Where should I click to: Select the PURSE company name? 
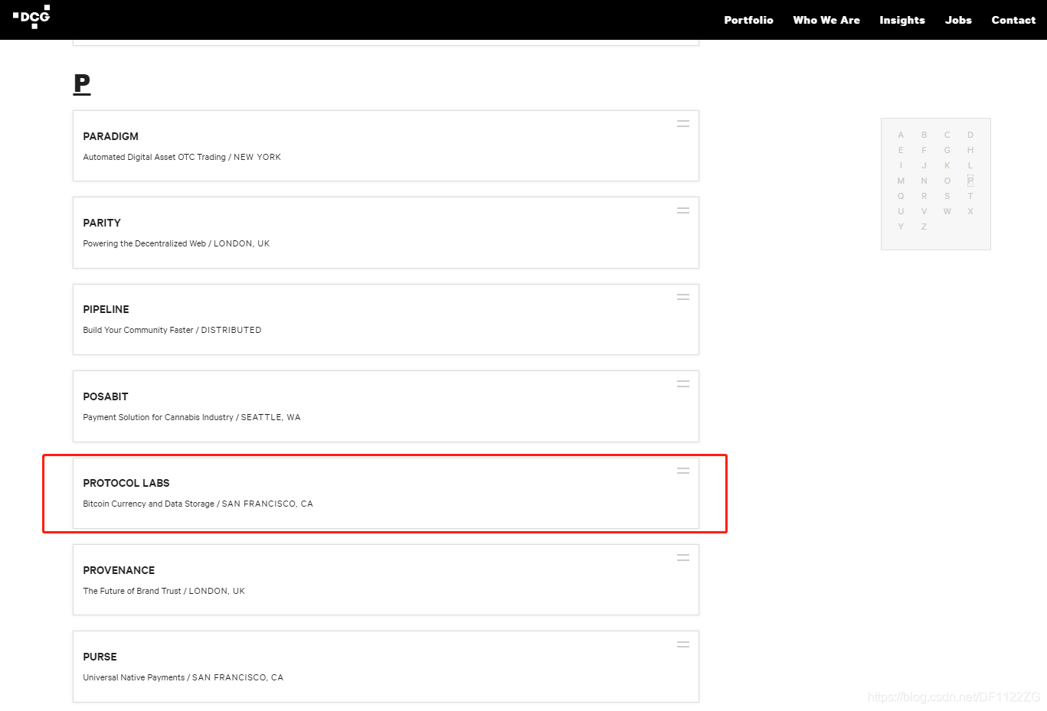100,657
